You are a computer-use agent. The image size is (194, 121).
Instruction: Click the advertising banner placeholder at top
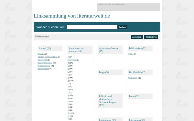[x=129, y=7]
